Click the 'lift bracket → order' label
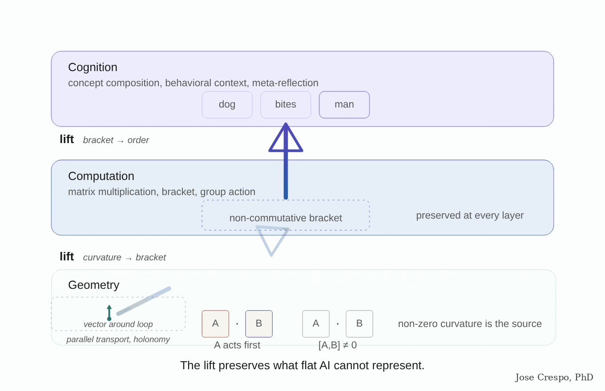605x391 pixels. pos(105,140)
